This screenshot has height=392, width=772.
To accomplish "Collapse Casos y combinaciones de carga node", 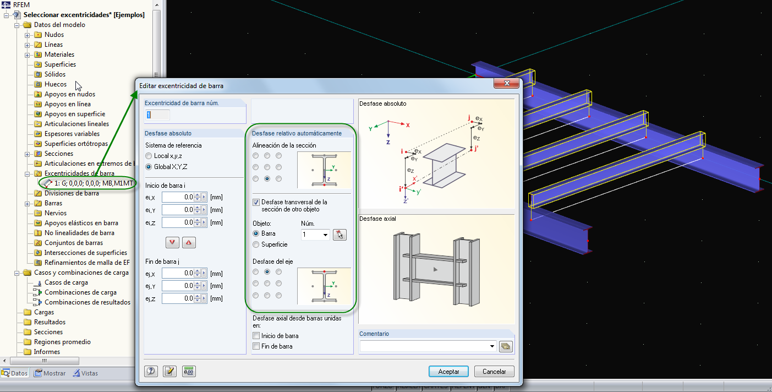I will 17,273.
